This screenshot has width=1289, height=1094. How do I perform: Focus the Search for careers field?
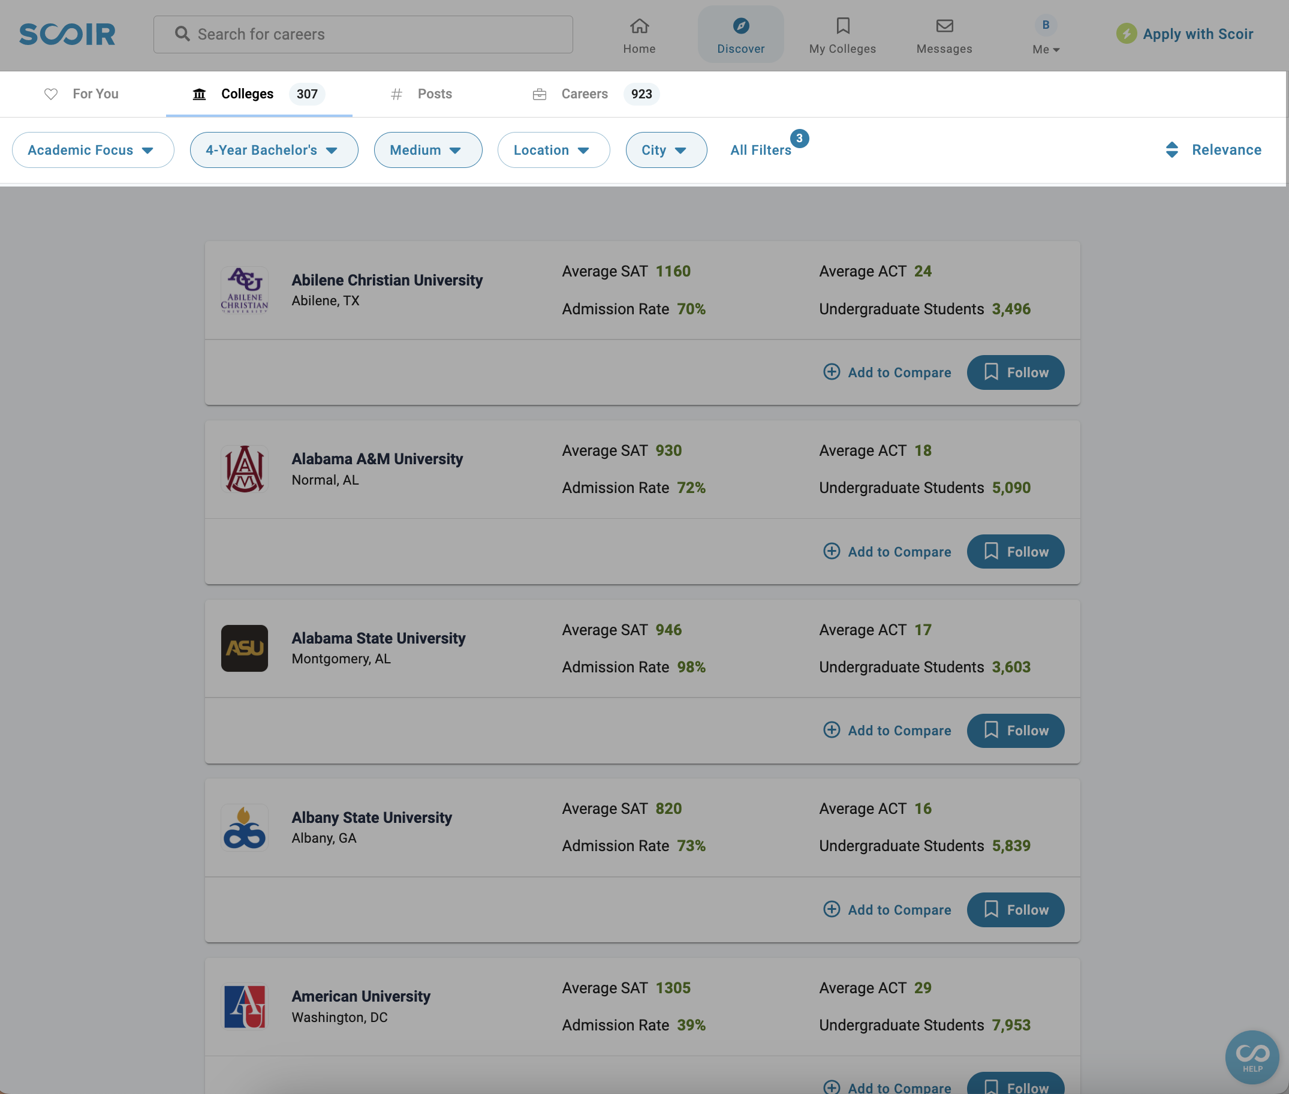pyautogui.click(x=363, y=34)
